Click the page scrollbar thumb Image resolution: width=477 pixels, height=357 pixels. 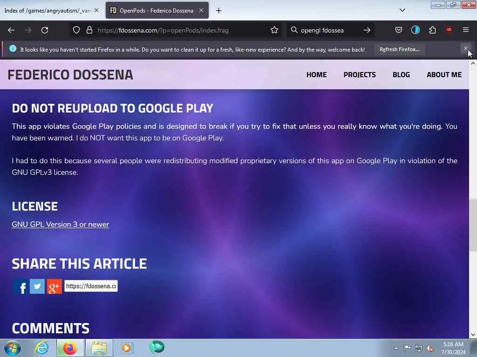tap(473, 225)
